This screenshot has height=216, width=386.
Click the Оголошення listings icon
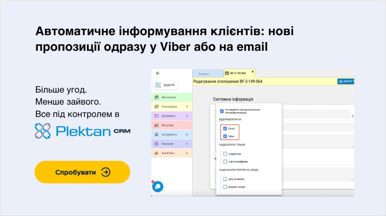coord(156,107)
